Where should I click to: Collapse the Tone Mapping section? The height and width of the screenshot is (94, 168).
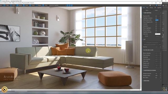[x=143, y=13]
